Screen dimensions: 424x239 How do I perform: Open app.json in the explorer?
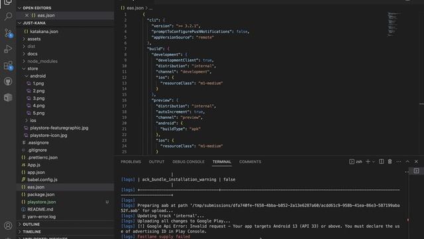coord(36,173)
